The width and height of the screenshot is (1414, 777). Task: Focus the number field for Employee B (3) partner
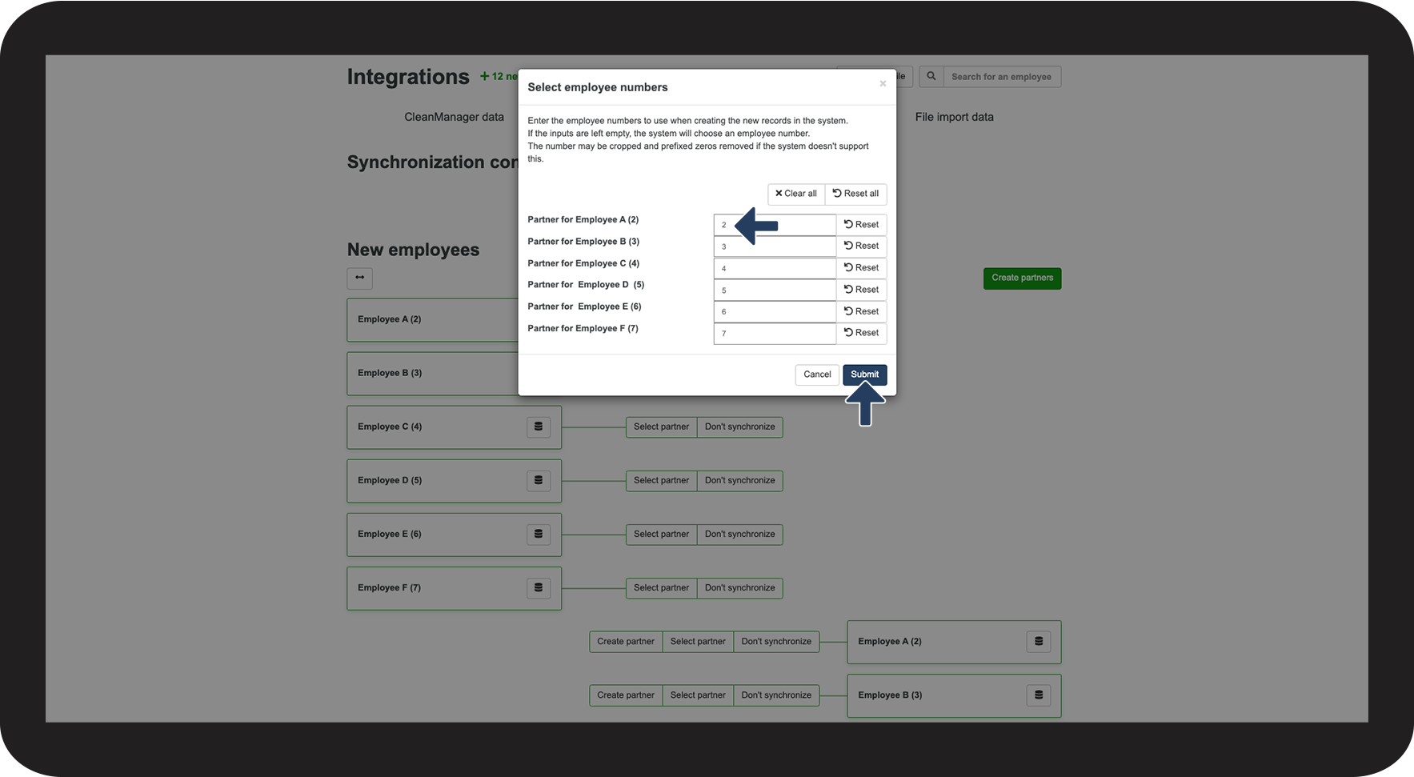pyautogui.click(x=775, y=246)
